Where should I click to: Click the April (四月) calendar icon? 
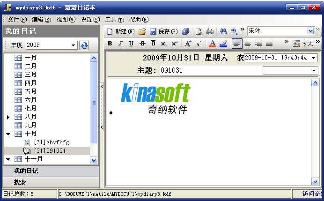tap(18, 83)
